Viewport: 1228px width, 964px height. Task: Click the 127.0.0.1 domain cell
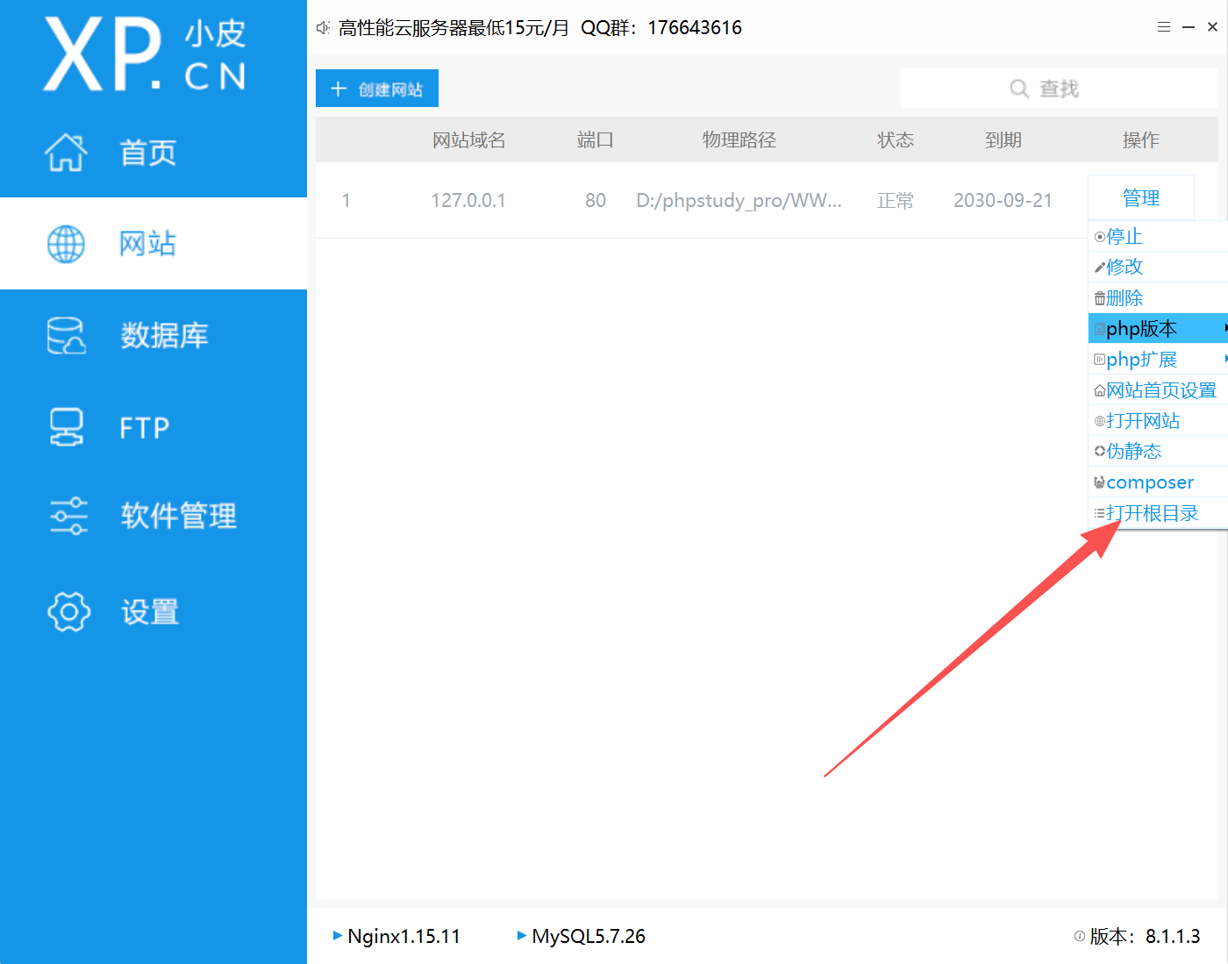click(x=468, y=201)
